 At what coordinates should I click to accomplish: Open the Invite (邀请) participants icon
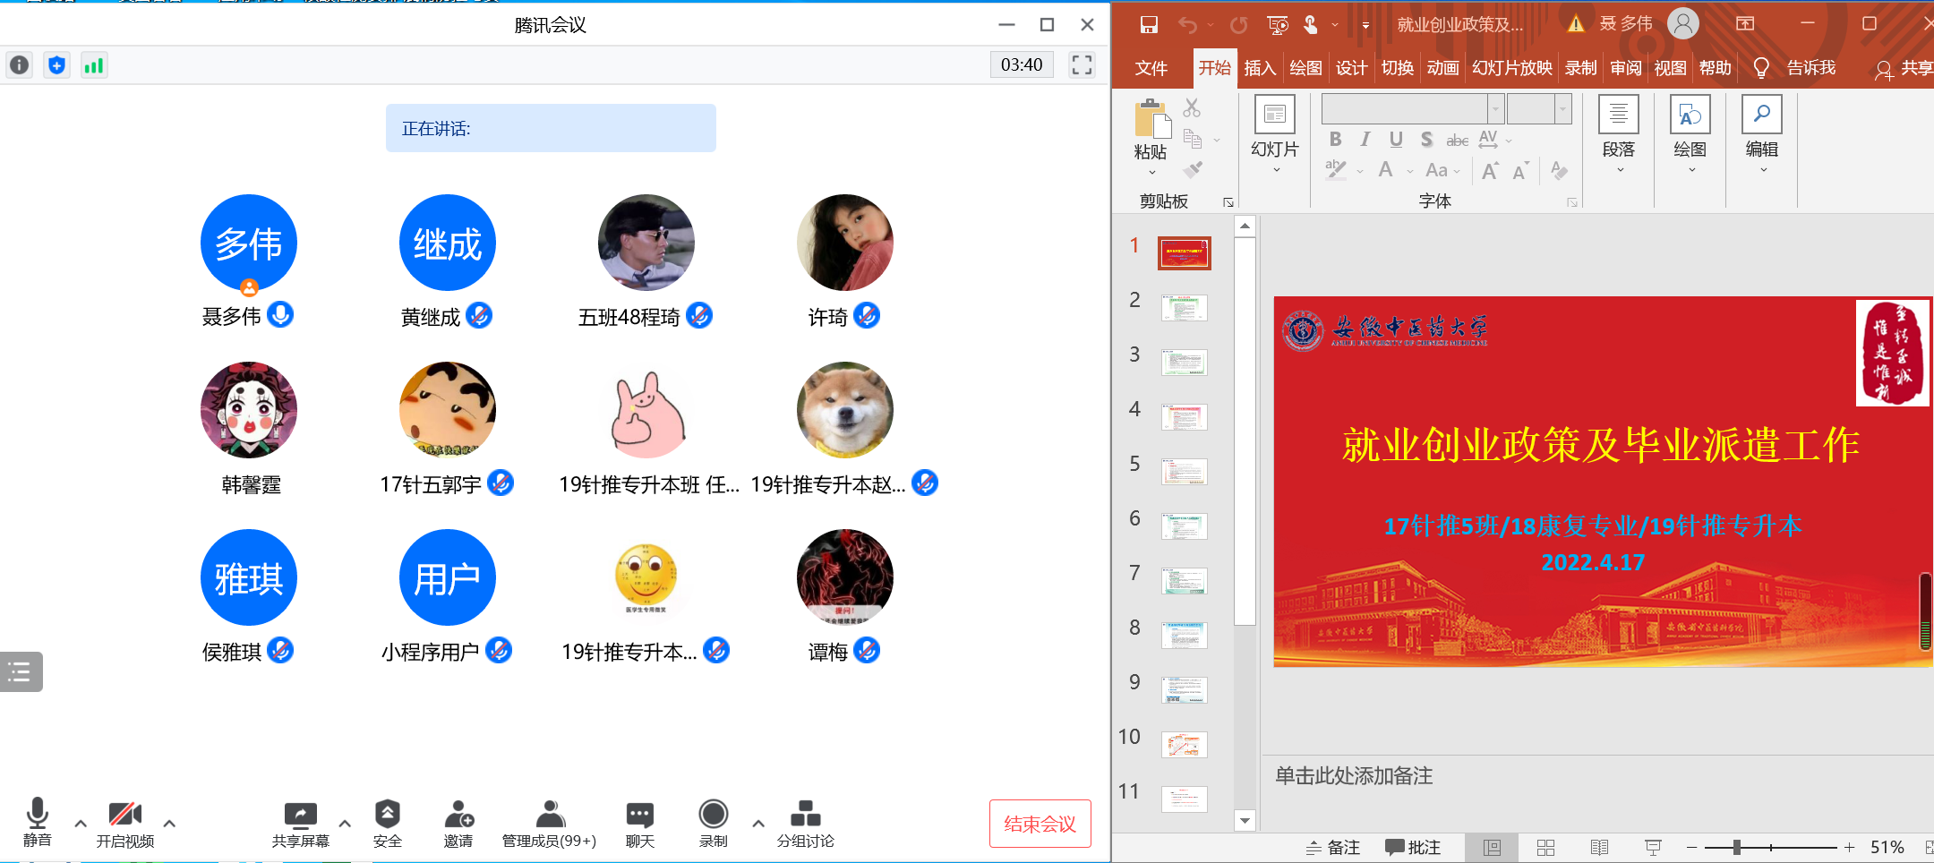coord(458,823)
